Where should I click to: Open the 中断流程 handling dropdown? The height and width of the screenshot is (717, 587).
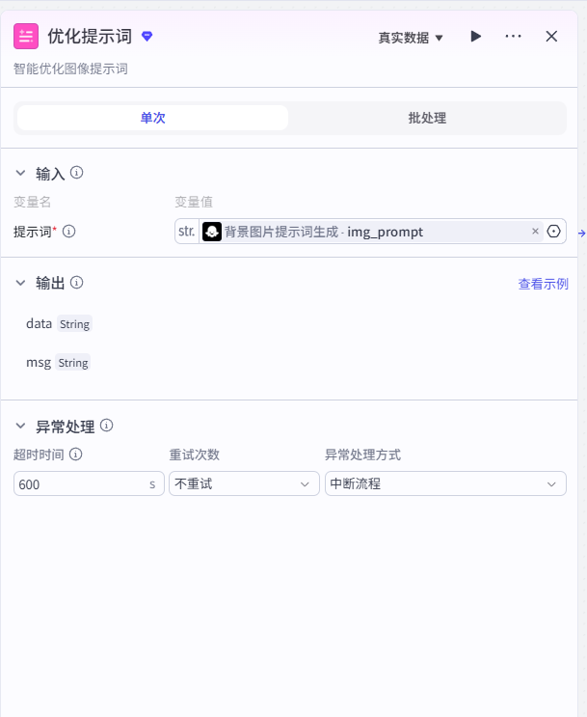pyautogui.click(x=445, y=483)
